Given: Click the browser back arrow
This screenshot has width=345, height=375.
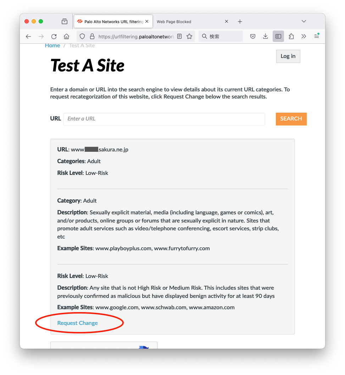Looking at the screenshot, I should (28, 36).
